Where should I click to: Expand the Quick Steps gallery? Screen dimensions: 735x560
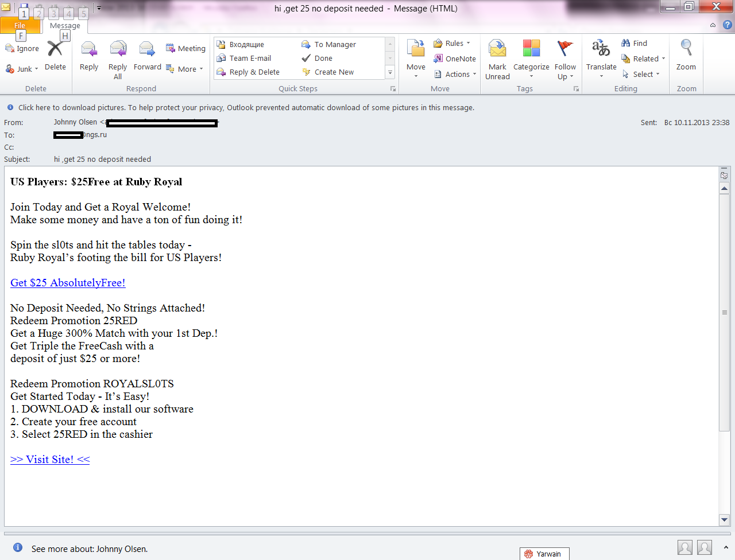pos(390,73)
